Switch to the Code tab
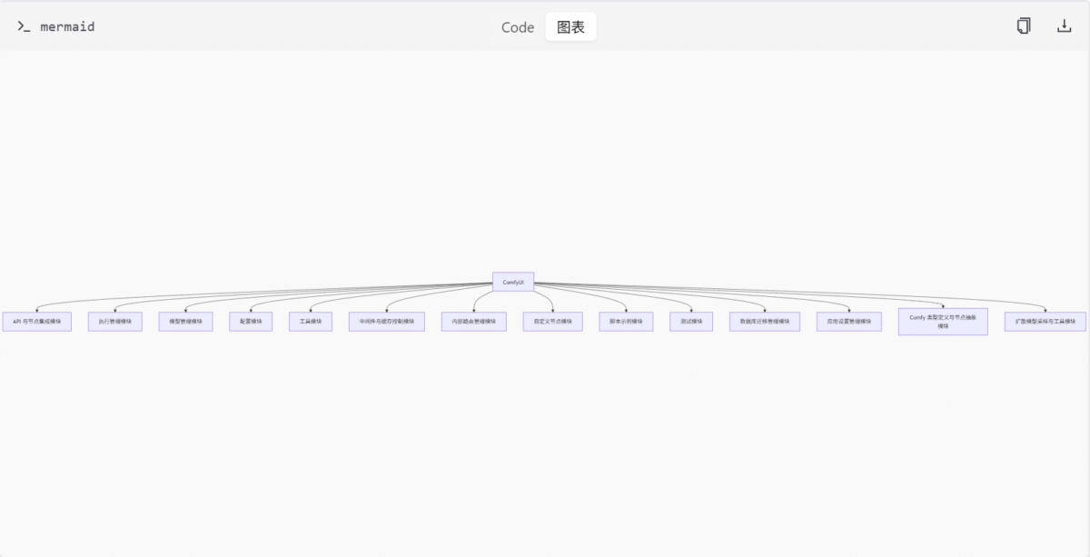The width and height of the screenshot is (1090, 557). (x=518, y=27)
